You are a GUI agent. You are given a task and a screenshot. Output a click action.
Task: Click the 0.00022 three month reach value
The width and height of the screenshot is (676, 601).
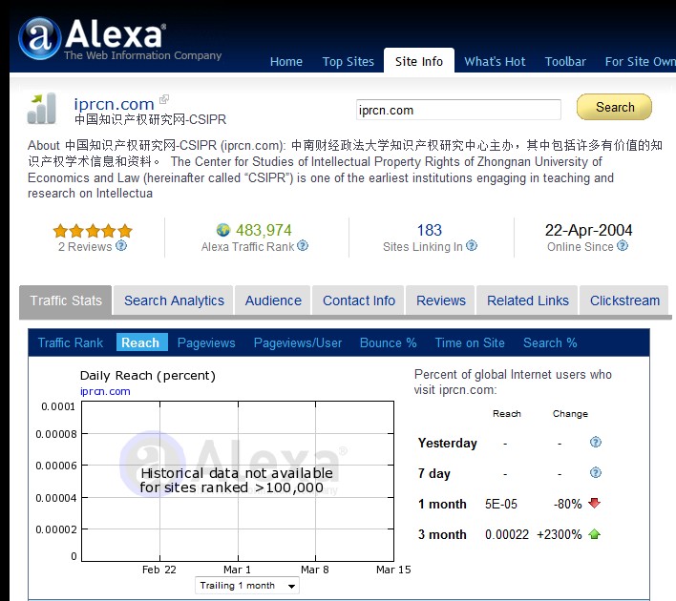coord(507,534)
